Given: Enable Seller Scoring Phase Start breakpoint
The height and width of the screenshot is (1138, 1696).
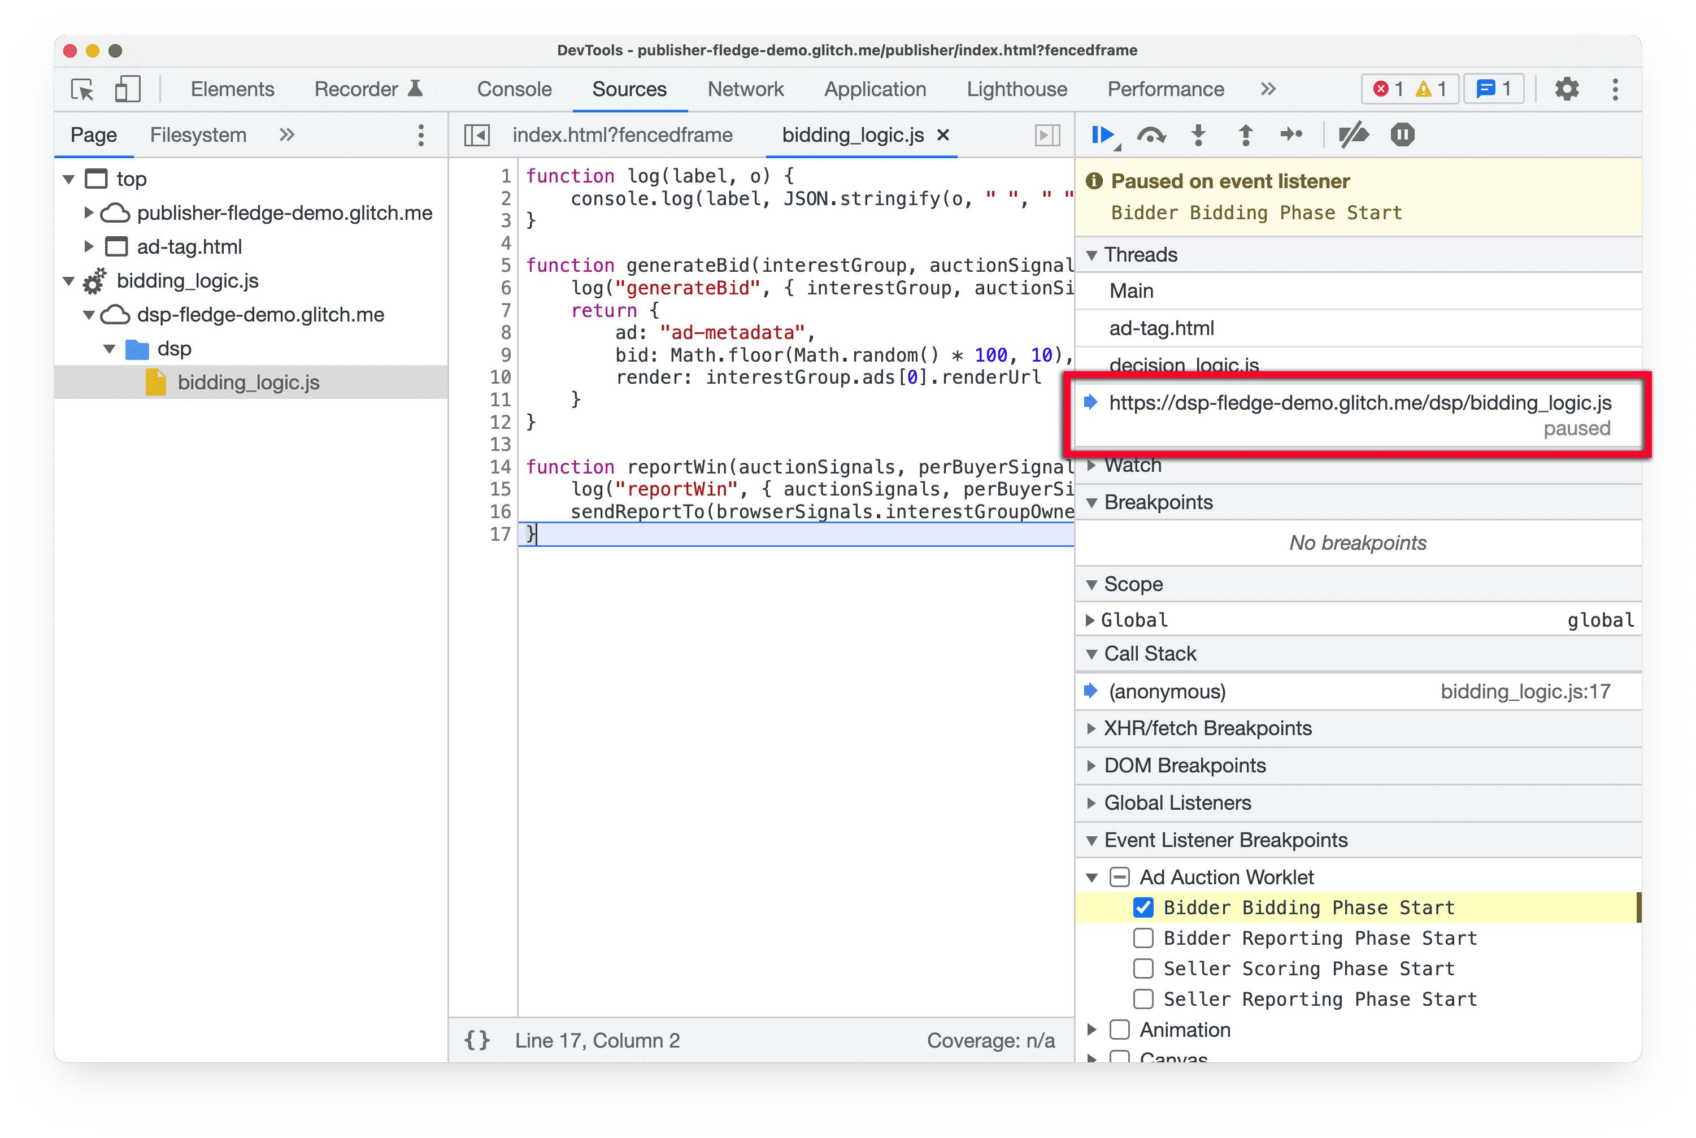Looking at the screenshot, I should (x=1140, y=969).
